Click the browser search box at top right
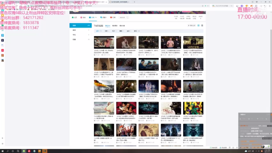This screenshot has height=153, width=272. (x=223, y=6)
